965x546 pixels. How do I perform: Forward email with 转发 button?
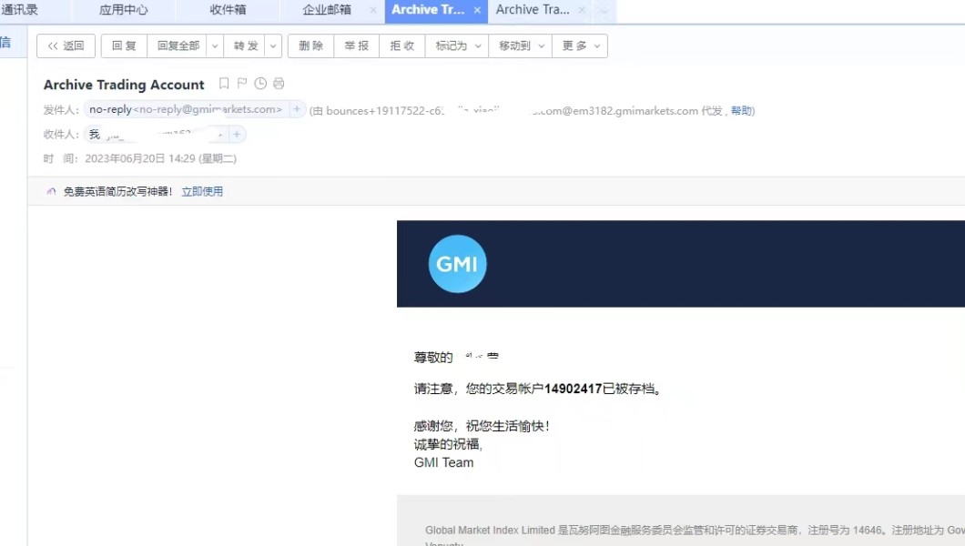click(246, 46)
